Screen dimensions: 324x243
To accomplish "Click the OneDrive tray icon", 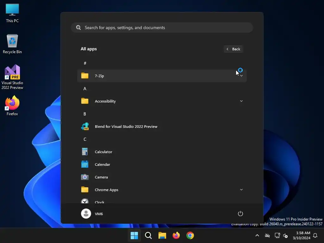I will click(267, 235).
